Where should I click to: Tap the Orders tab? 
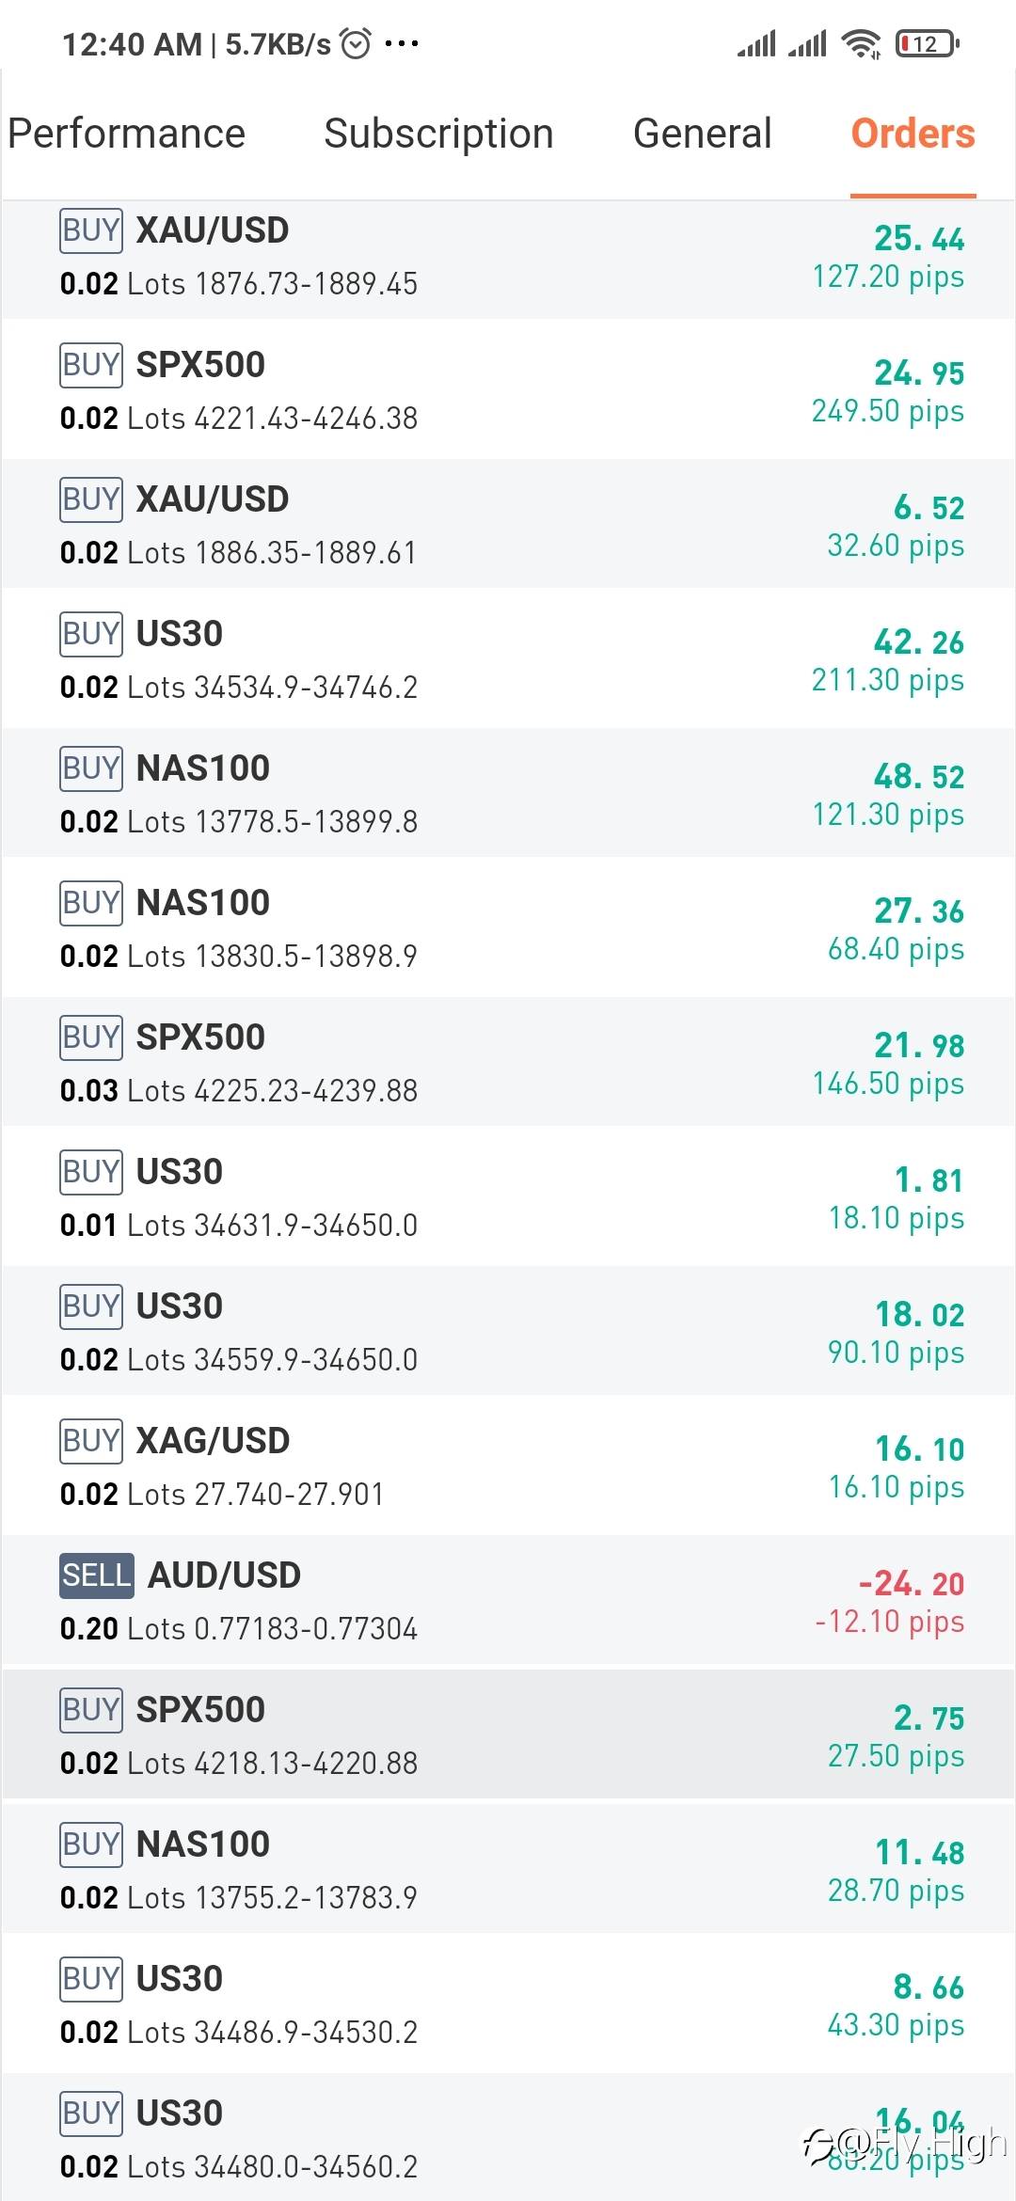tap(913, 134)
